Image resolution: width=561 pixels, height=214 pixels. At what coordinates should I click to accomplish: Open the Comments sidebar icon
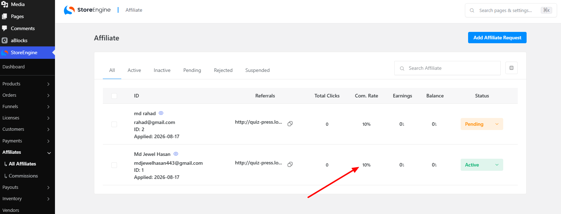click(x=5, y=28)
